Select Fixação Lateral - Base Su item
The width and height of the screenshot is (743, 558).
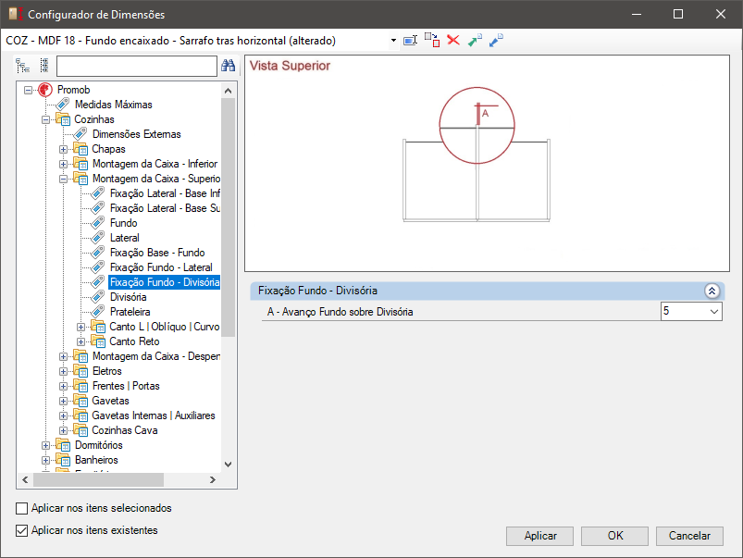coord(165,208)
